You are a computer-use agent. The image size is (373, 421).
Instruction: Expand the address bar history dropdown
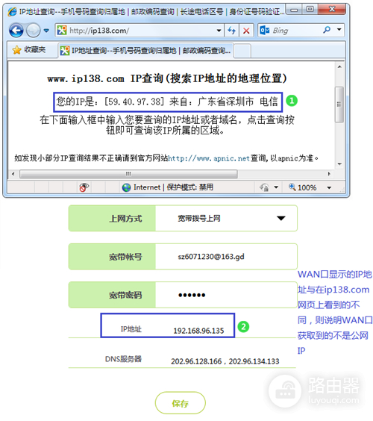[x=219, y=31]
